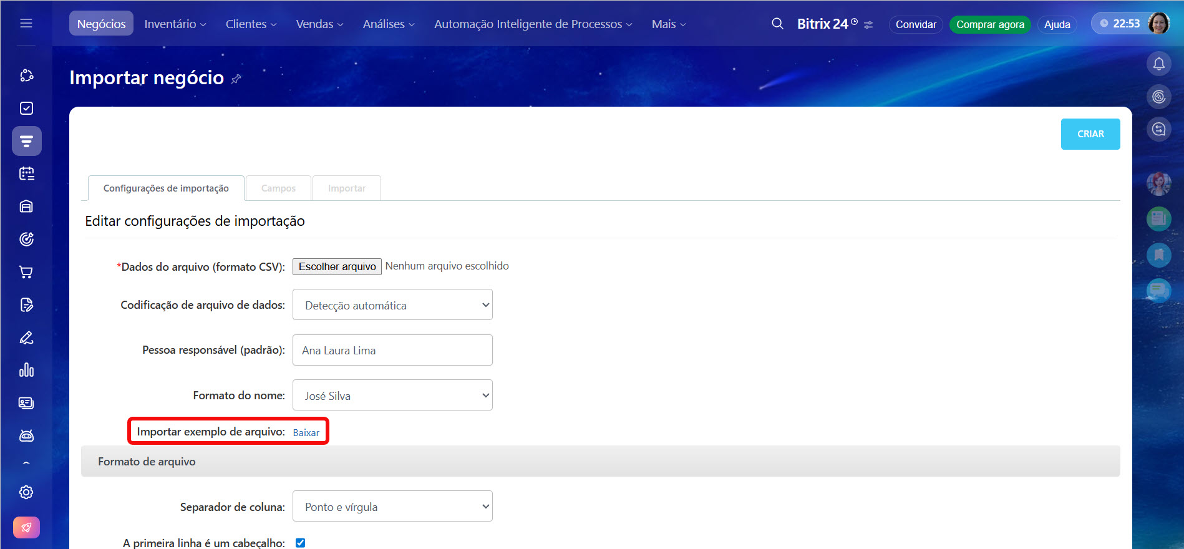Image resolution: width=1184 pixels, height=549 pixels.
Task: Click the CRIAR button
Action: 1090,134
